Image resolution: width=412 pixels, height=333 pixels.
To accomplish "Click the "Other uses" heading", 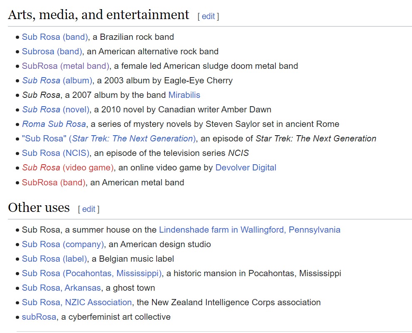I will point(39,208).
